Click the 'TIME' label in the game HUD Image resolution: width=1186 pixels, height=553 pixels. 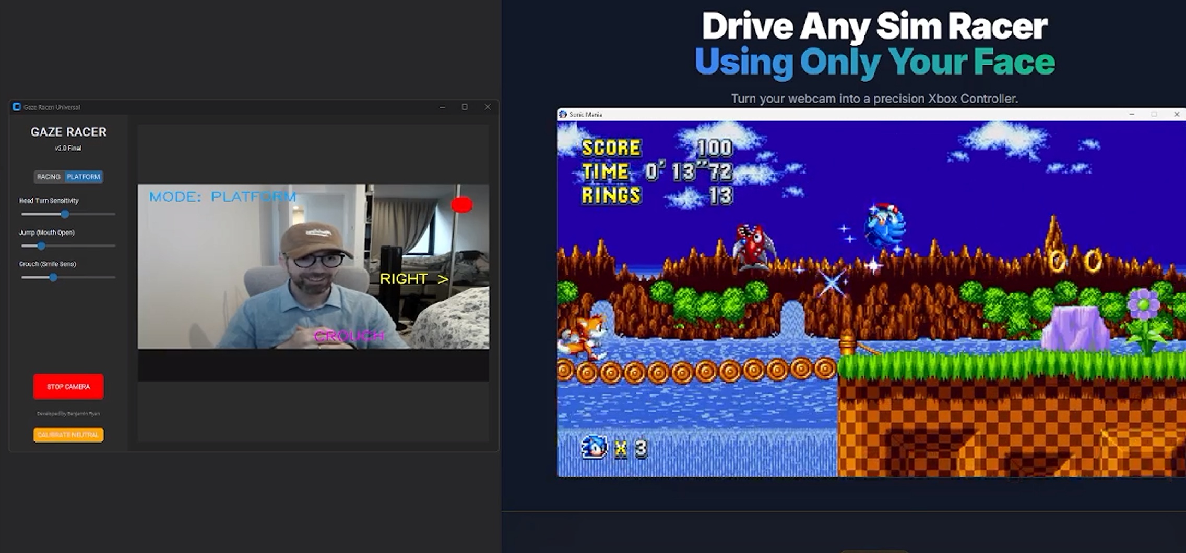[x=606, y=171]
